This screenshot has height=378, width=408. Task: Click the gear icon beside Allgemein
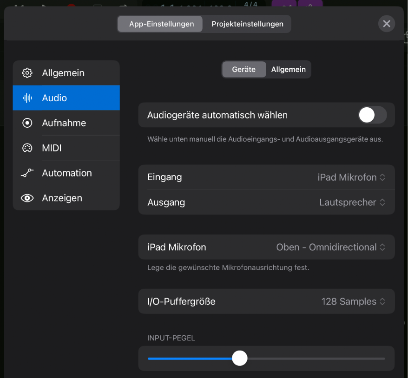click(x=27, y=73)
